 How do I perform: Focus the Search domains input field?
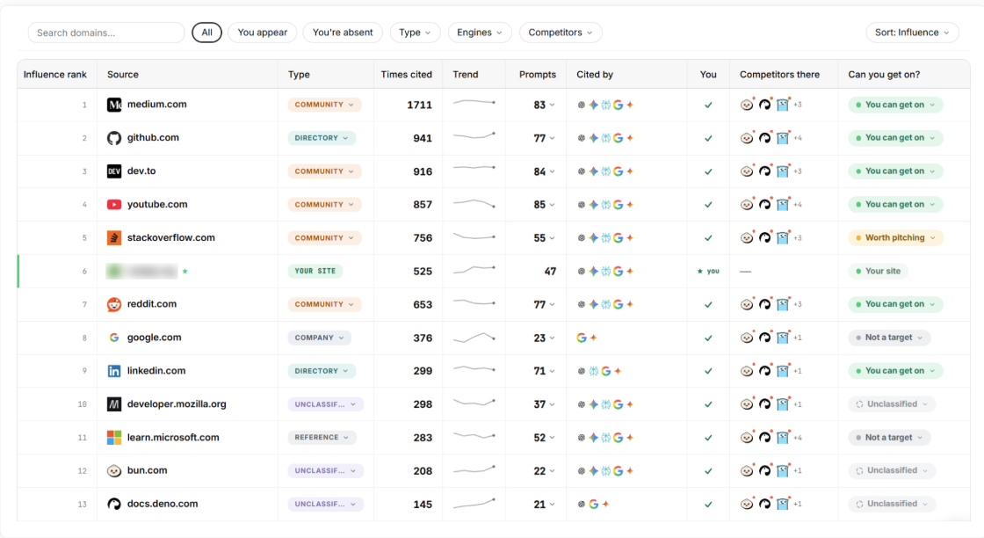coord(106,33)
